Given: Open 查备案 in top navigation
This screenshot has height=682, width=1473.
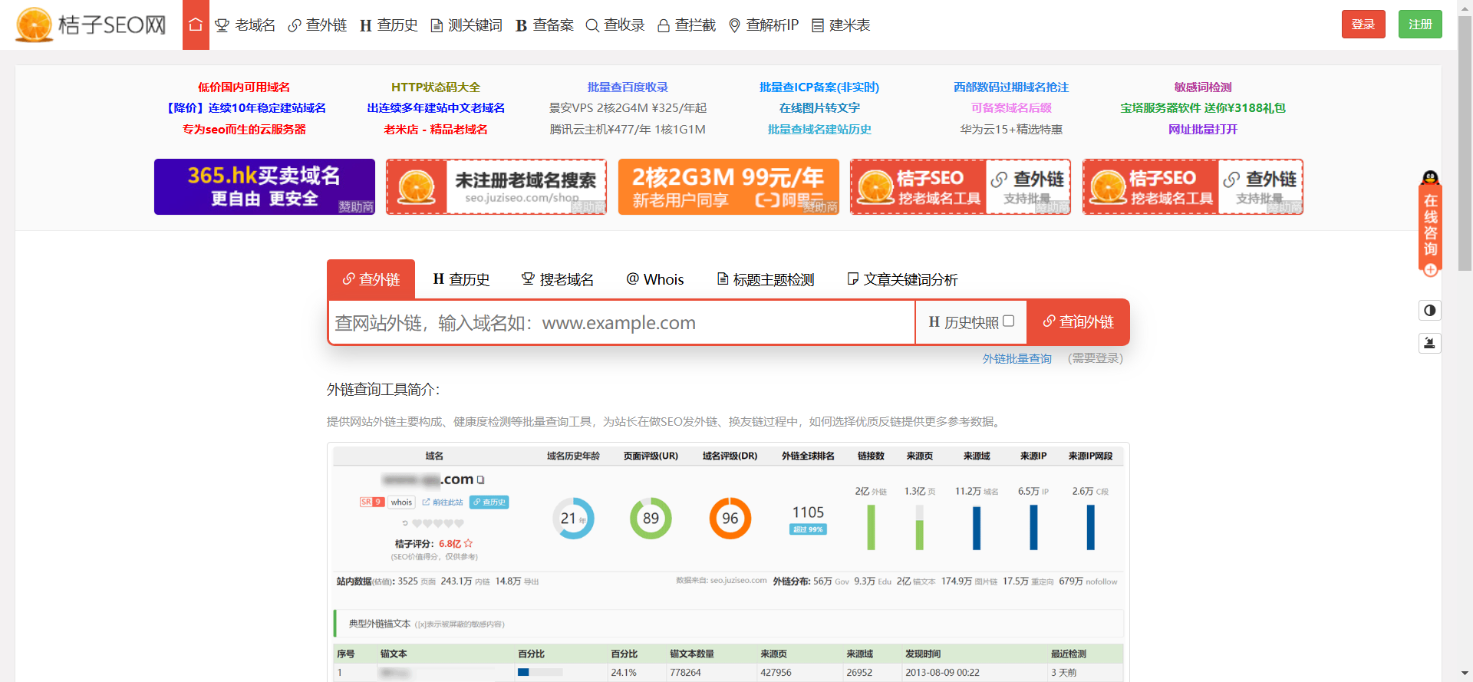Looking at the screenshot, I should pos(545,25).
